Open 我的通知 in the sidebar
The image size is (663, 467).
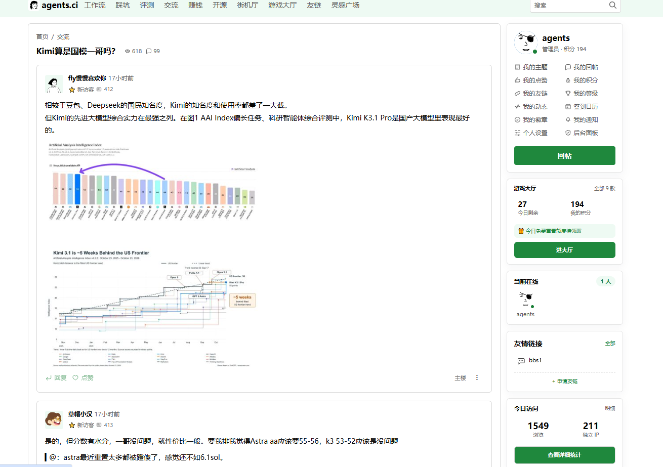tap(581, 119)
